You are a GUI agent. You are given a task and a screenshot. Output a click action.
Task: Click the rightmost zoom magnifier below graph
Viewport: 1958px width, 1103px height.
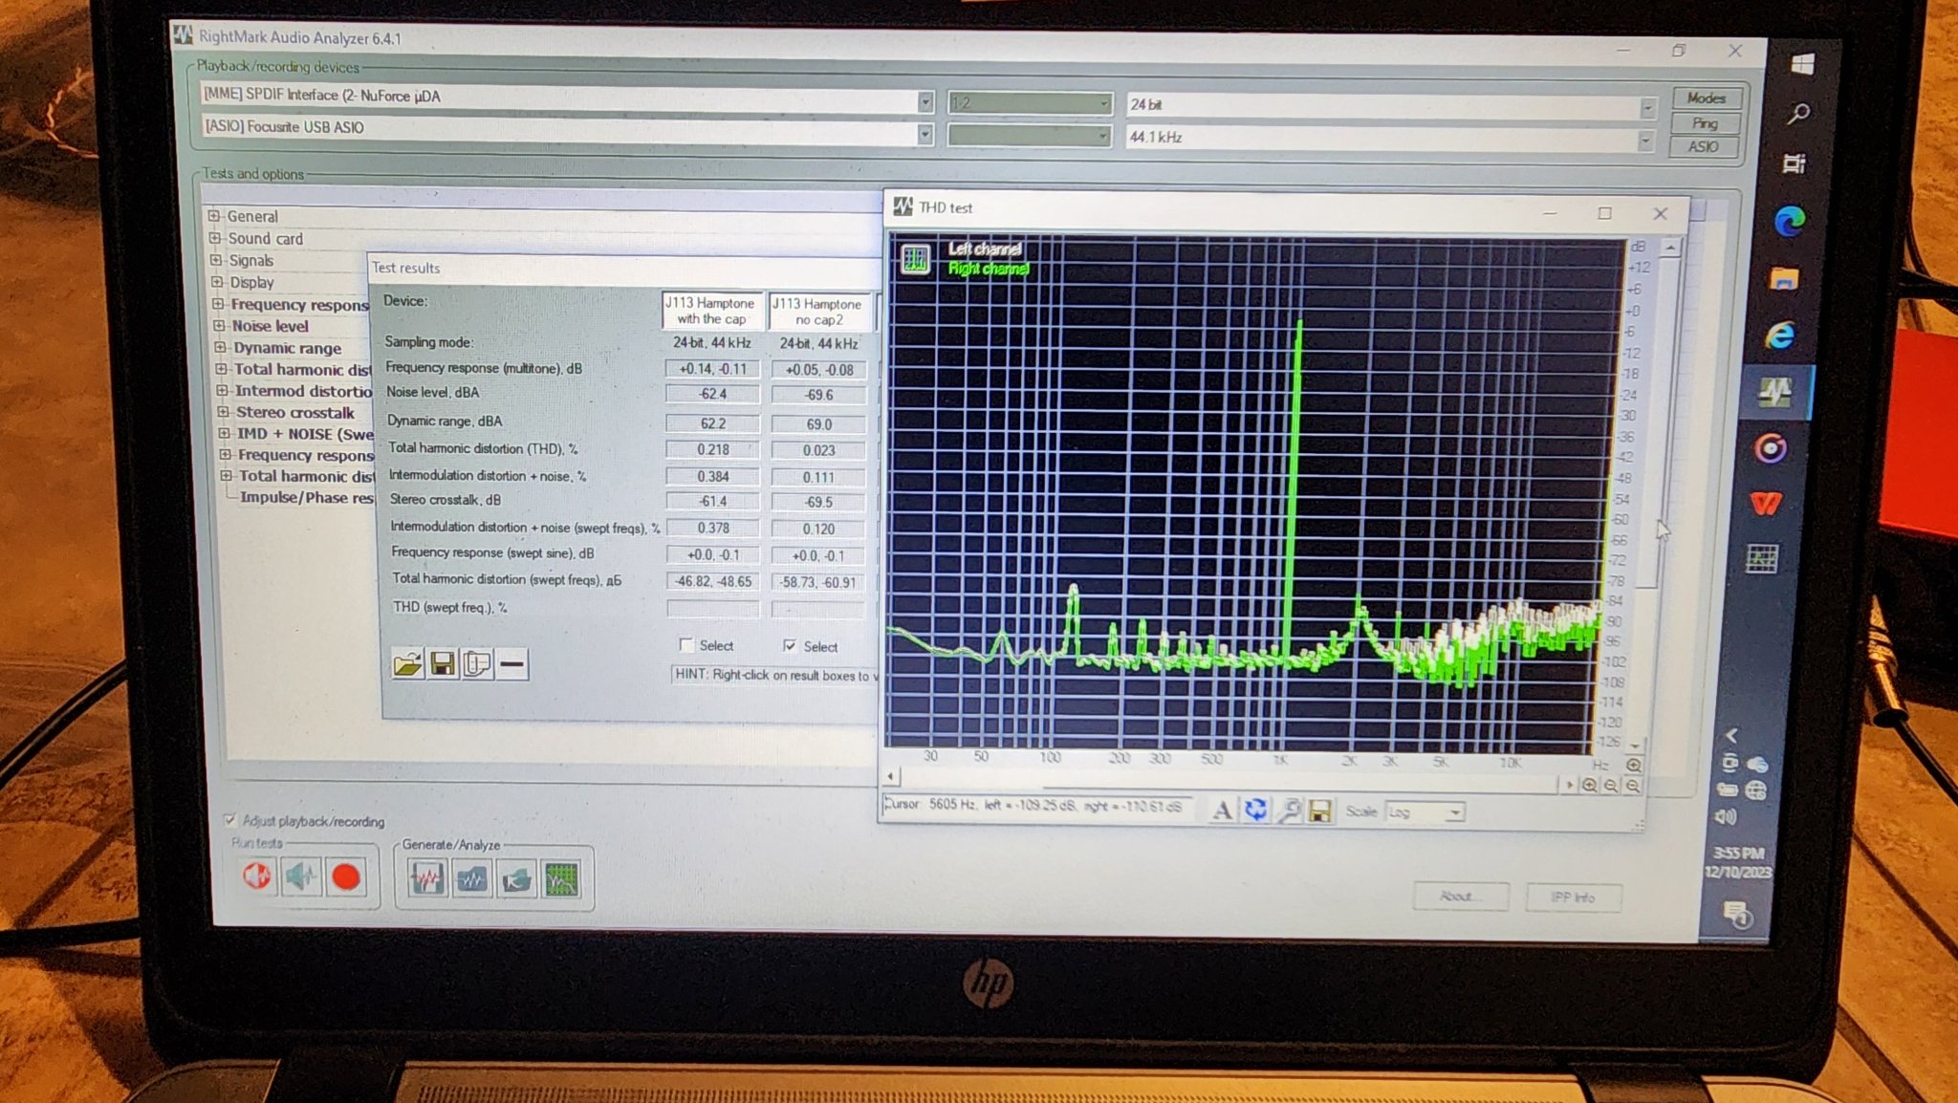point(1633,786)
